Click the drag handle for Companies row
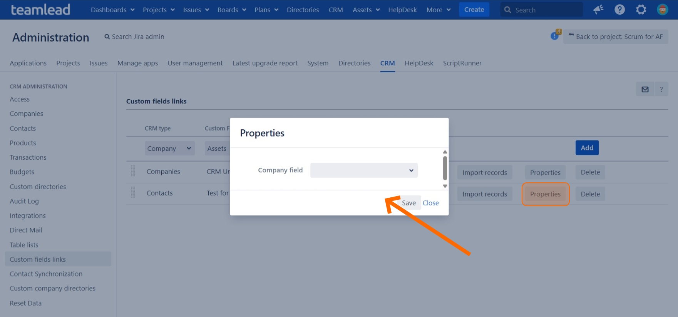The image size is (678, 317). [x=133, y=171]
